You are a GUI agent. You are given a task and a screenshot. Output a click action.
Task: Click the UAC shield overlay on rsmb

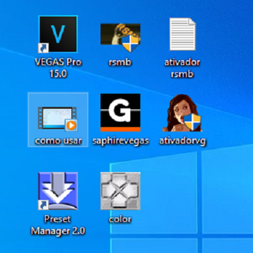(131, 43)
